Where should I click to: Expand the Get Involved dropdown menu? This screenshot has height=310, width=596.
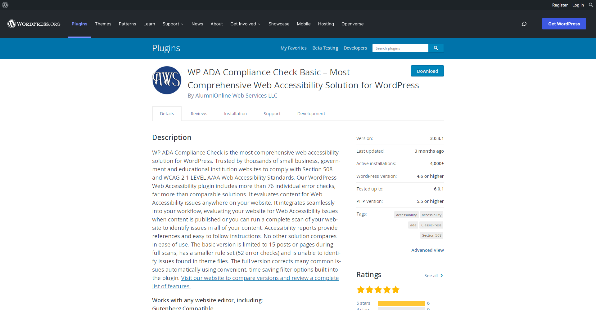(245, 24)
